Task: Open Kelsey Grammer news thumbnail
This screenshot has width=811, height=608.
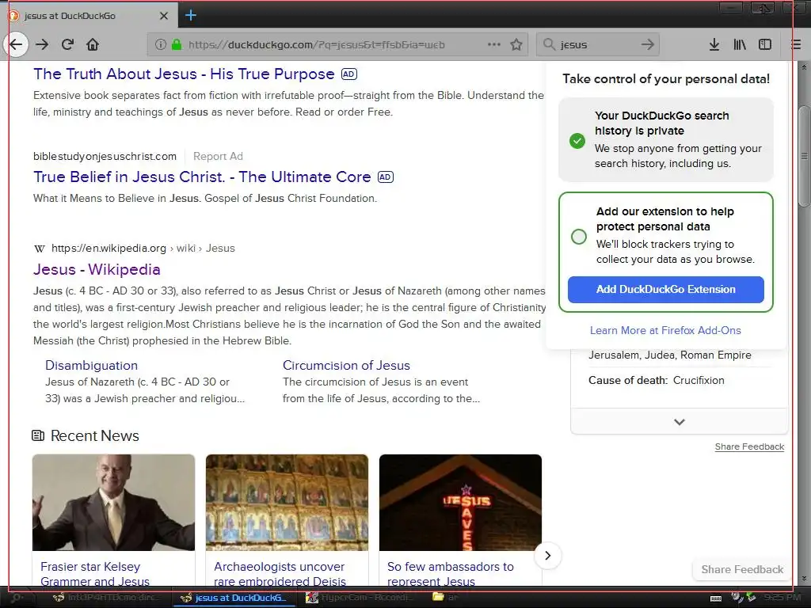Action: pos(114,503)
